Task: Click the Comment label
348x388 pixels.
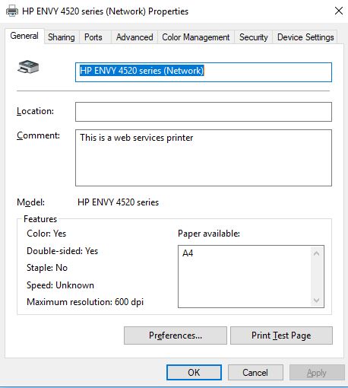Action: pos(38,135)
